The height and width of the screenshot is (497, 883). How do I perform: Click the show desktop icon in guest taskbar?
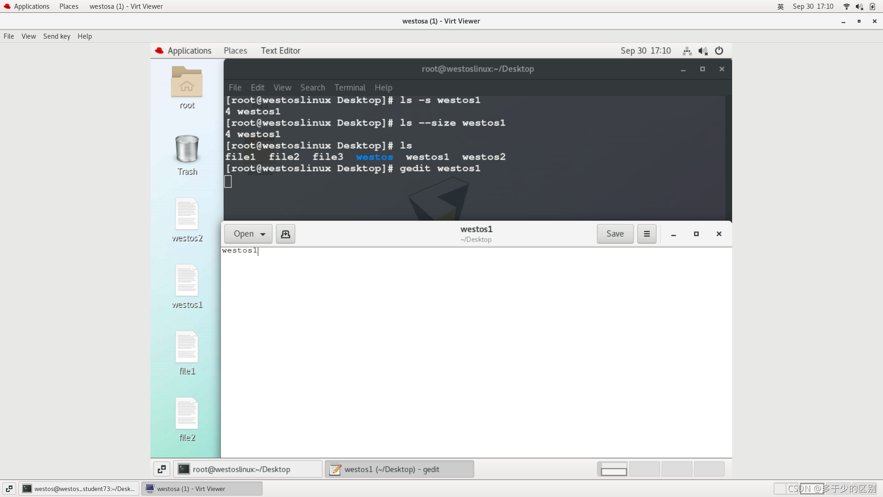pos(161,469)
